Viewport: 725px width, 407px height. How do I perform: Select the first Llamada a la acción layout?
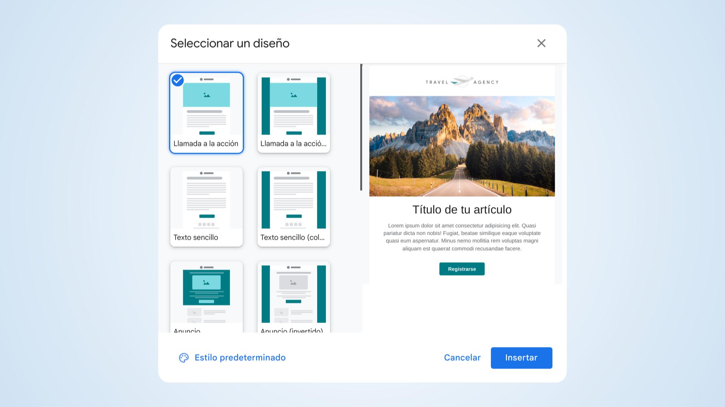(207, 113)
